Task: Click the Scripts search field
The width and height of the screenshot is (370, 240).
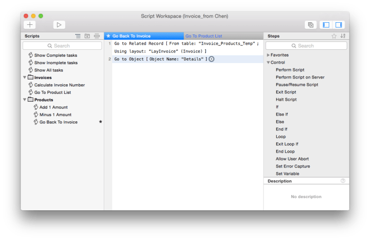Action: click(x=62, y=46)
